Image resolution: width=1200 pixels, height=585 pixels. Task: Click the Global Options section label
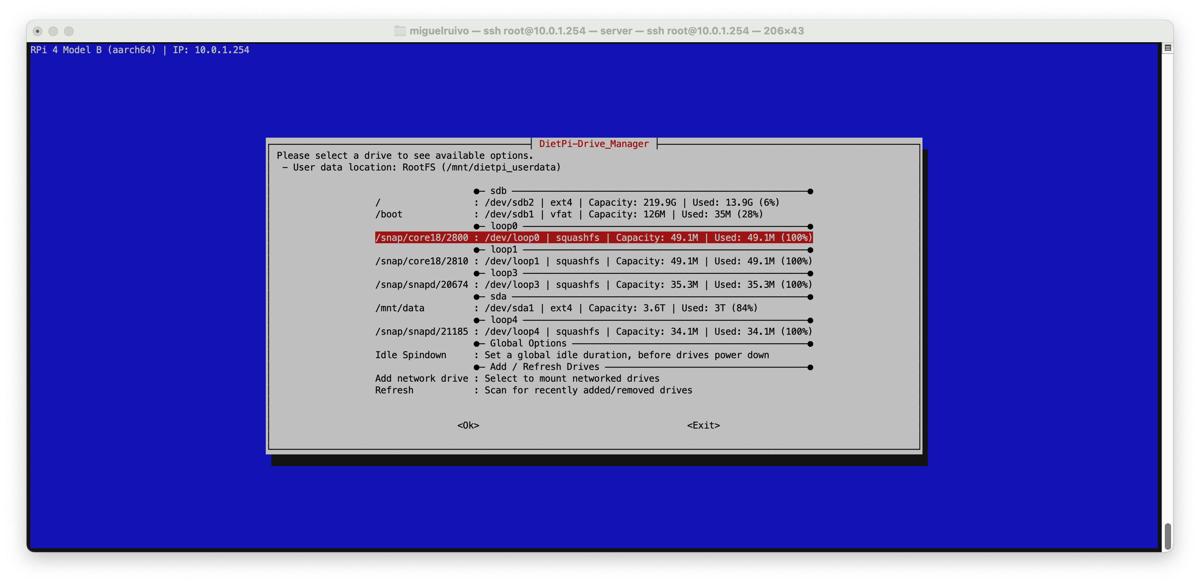click(x=528, y=343)
